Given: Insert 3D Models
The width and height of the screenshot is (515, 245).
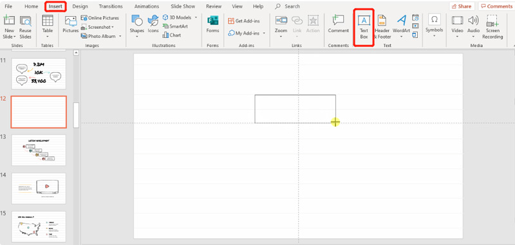Looking at the screenshot, I should pos(176,17).
